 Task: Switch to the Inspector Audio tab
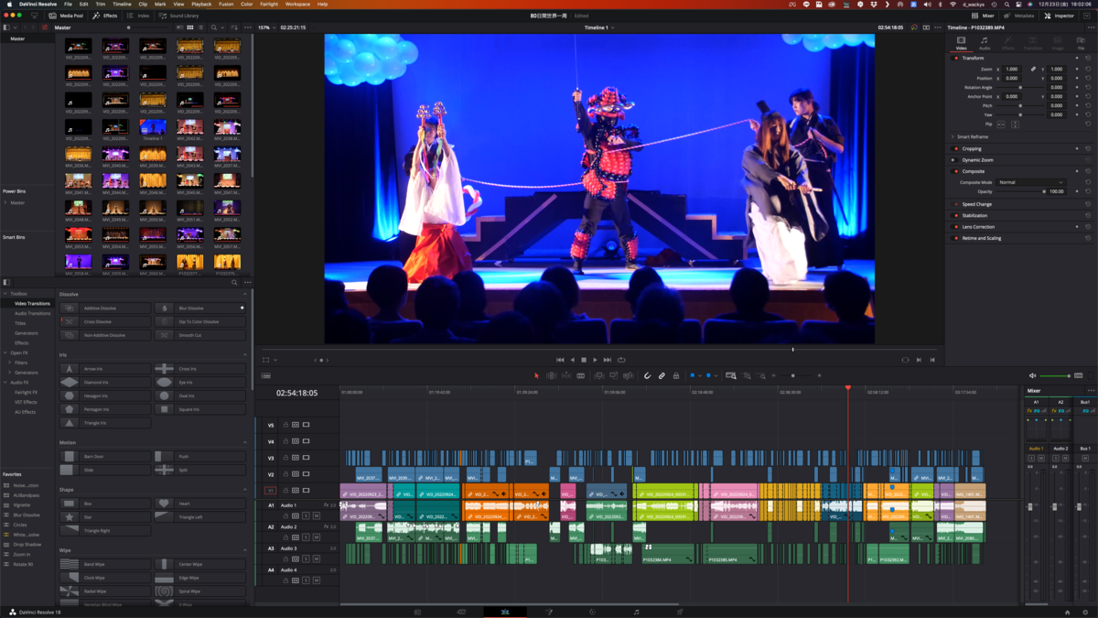(x=985, y=43)
